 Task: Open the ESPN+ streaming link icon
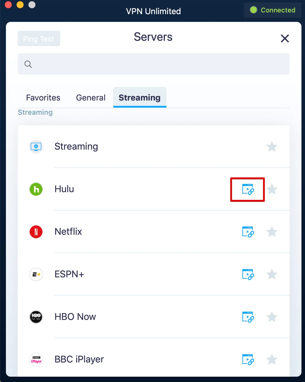point(248,275)
